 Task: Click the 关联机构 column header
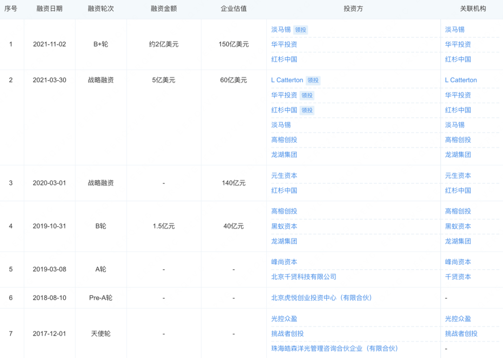[472, 8]
